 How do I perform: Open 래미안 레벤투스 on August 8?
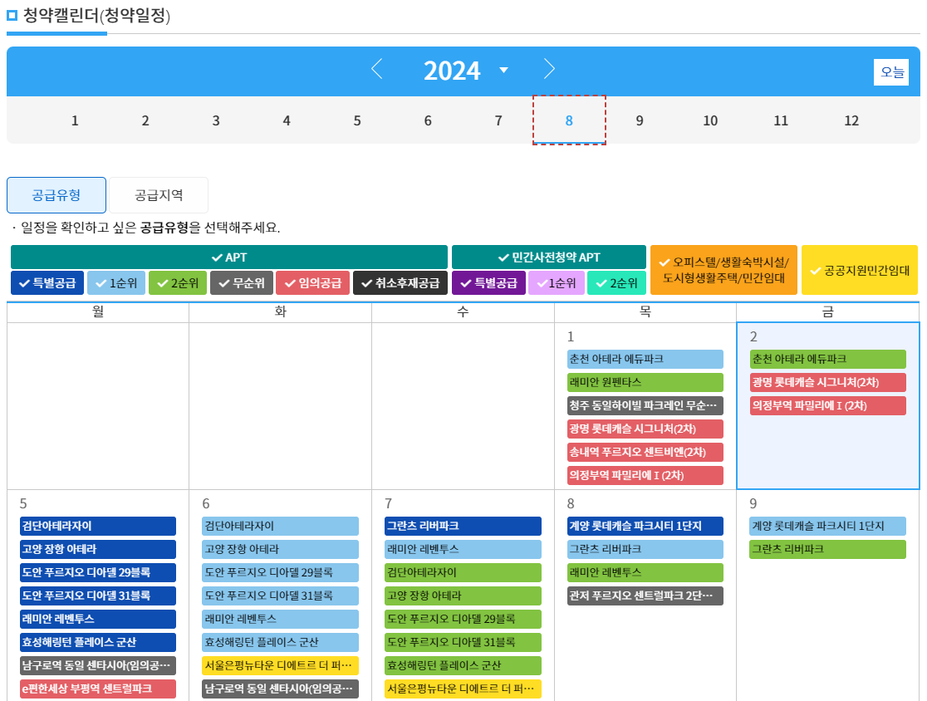point(645,572)
